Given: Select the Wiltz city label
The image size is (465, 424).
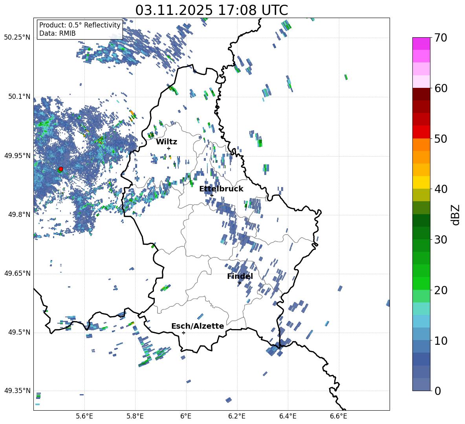Looking at the screenshot, I should pyautogui.click(x=167, y=142).
